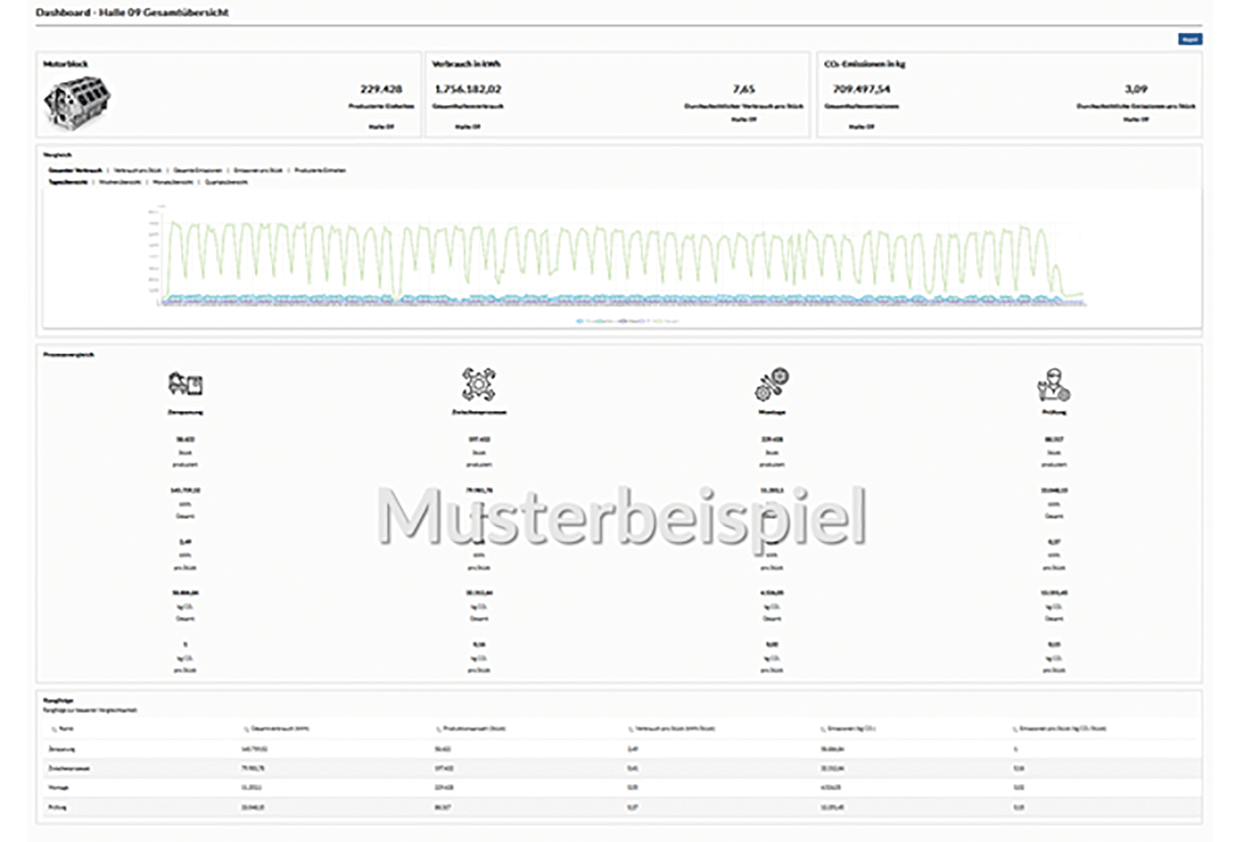
Task: Open the Zerspanung machining process icon
Action: [185, 383]
